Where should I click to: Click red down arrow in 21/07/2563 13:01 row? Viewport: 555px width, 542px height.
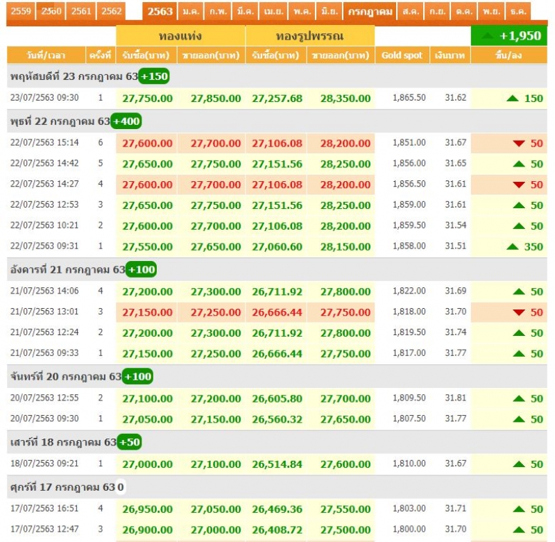click(519, 312)
